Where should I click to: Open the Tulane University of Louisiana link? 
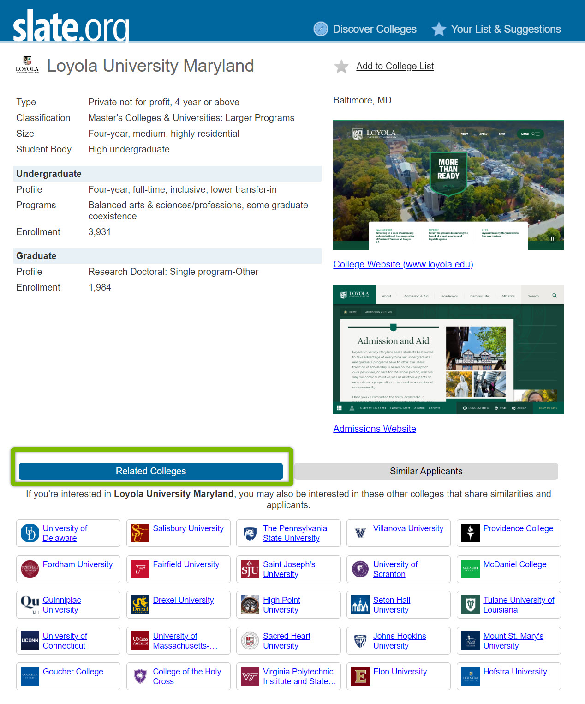click(519, 605)
